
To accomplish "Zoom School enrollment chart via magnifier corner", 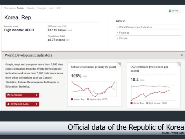I will pos(119,64).
